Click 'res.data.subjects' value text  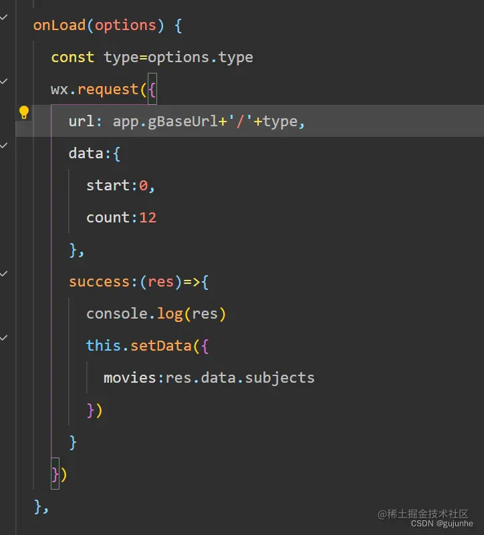pyautogui.click(x=240, y=379)
